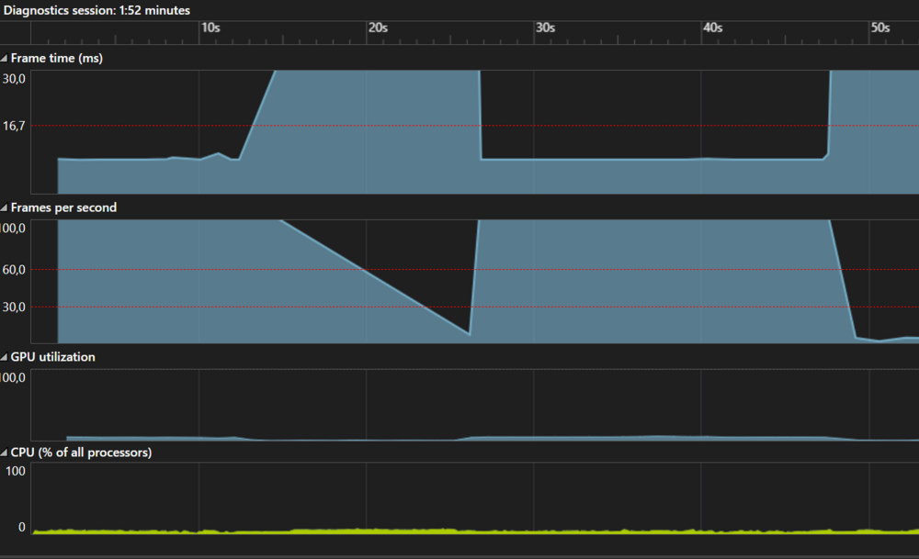Screen dimensions: 919x559
Task: Click the 0 value on CPU axis
Action: (22, 527)
